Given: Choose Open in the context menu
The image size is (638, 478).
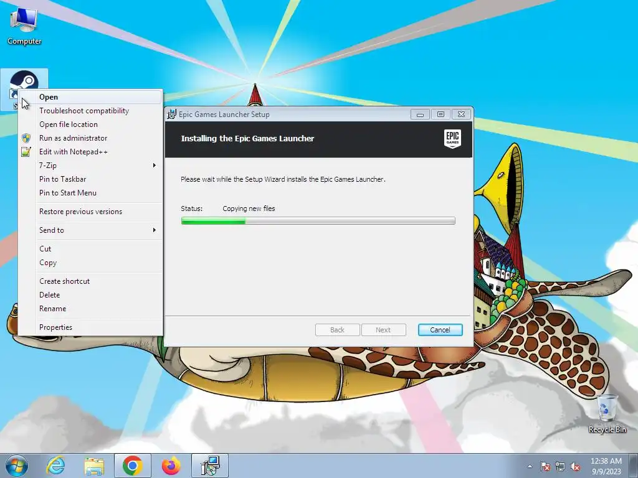Looking at the screenshot, I should [x=90, y=97].
